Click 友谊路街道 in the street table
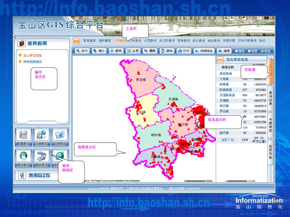 click(x=227, y=95)
